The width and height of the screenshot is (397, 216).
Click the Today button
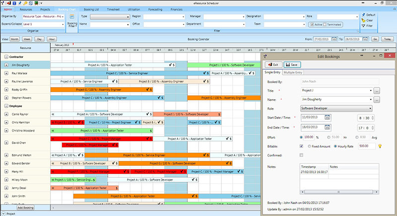pos(387,39)
